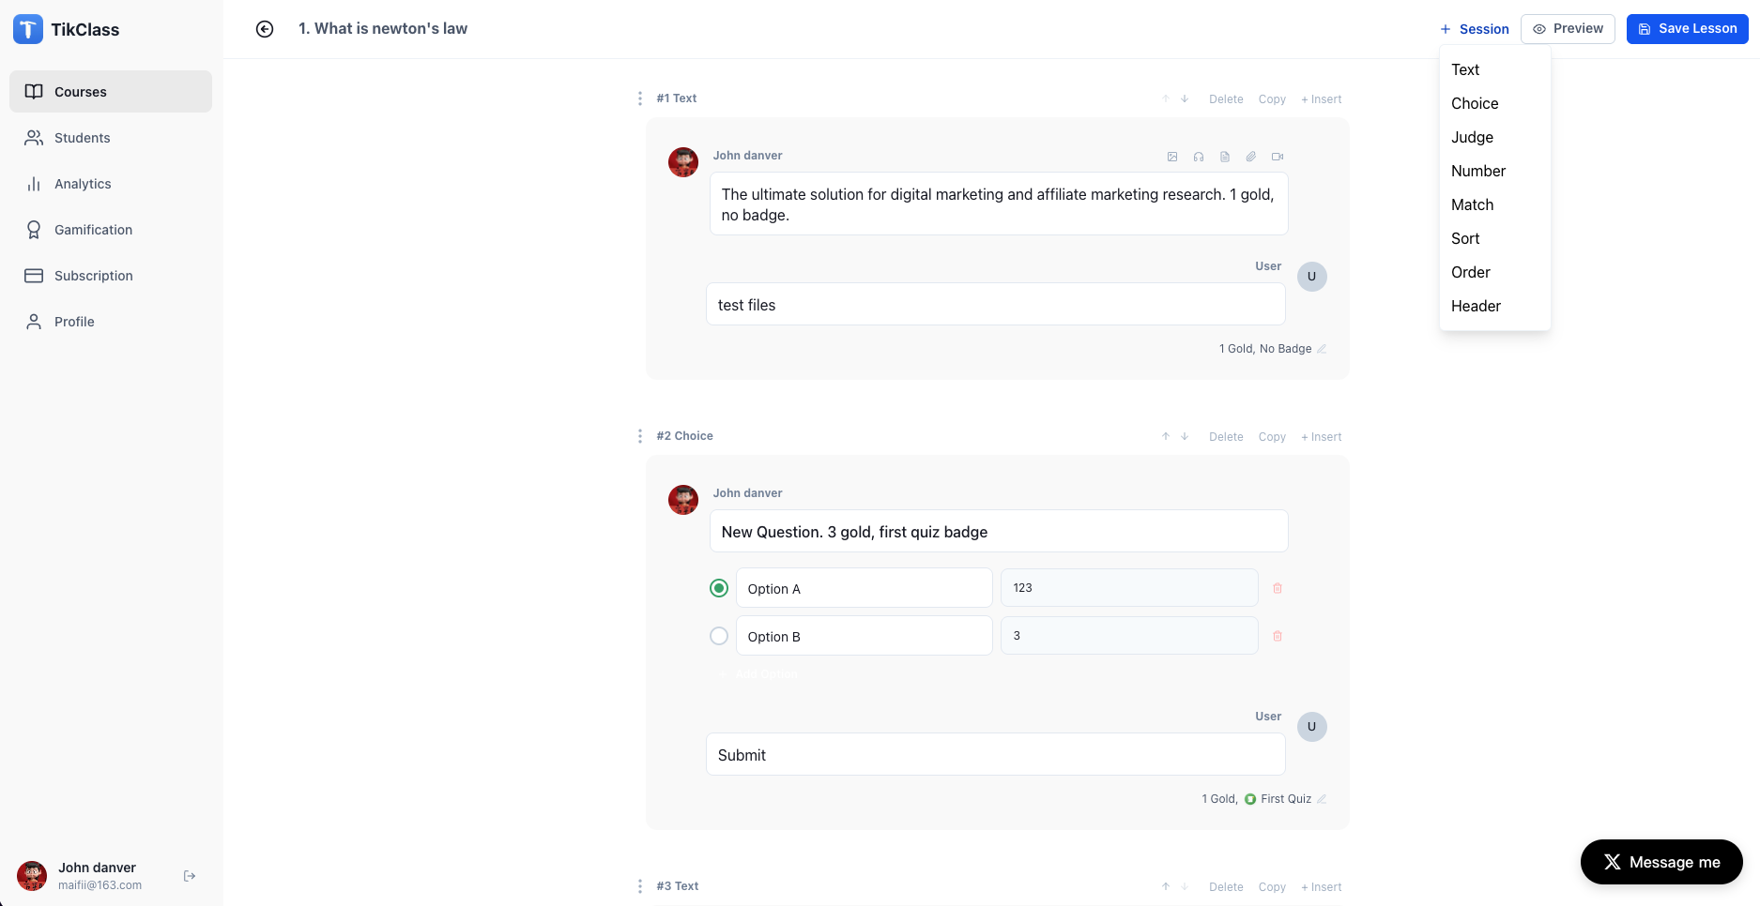Click Save Lesson
Viewport: 1760px width, 906px height.
[x=1687, y=28]
